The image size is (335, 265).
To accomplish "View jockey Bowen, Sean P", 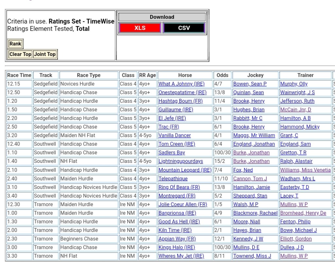I will point(250,84).
